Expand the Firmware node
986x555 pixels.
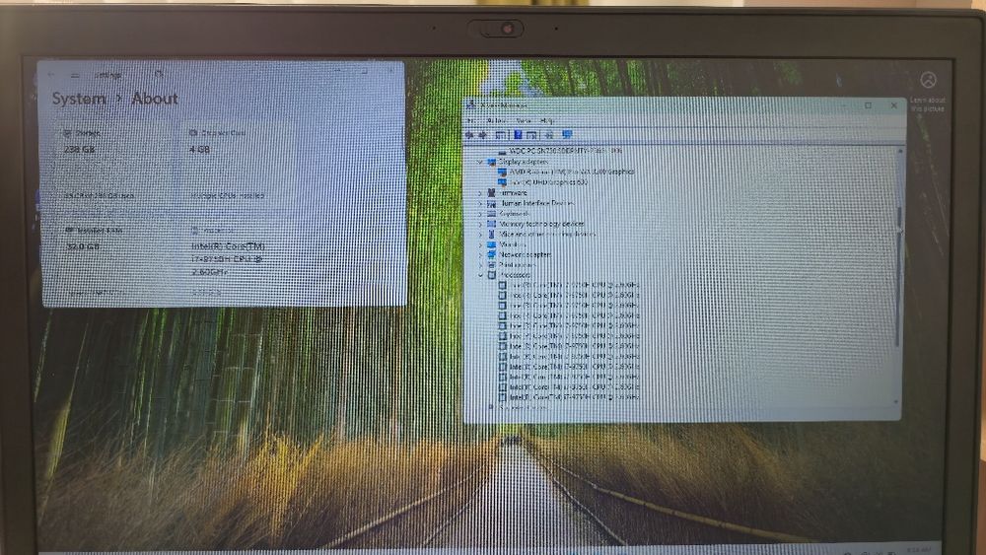click(x=480, y=193)
